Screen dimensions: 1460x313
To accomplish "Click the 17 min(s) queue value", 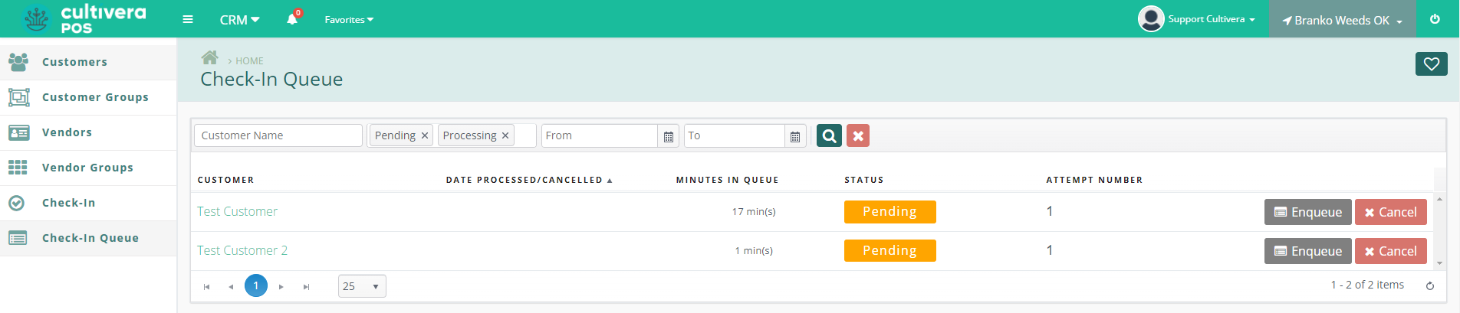I will pos(754,212).
